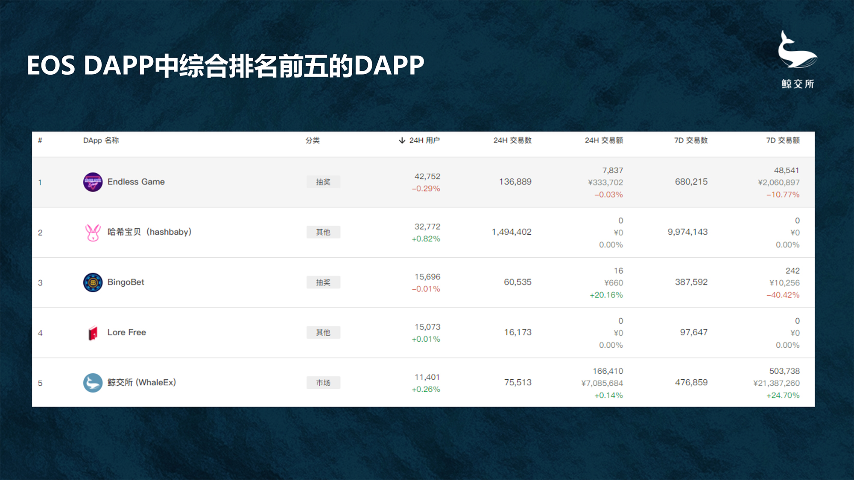Click the 1,494,402 transaction count
854x480 pixels.
tap(512, 232)
